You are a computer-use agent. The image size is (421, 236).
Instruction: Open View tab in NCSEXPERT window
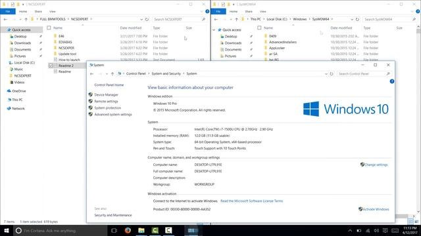(x=53, y=12)
